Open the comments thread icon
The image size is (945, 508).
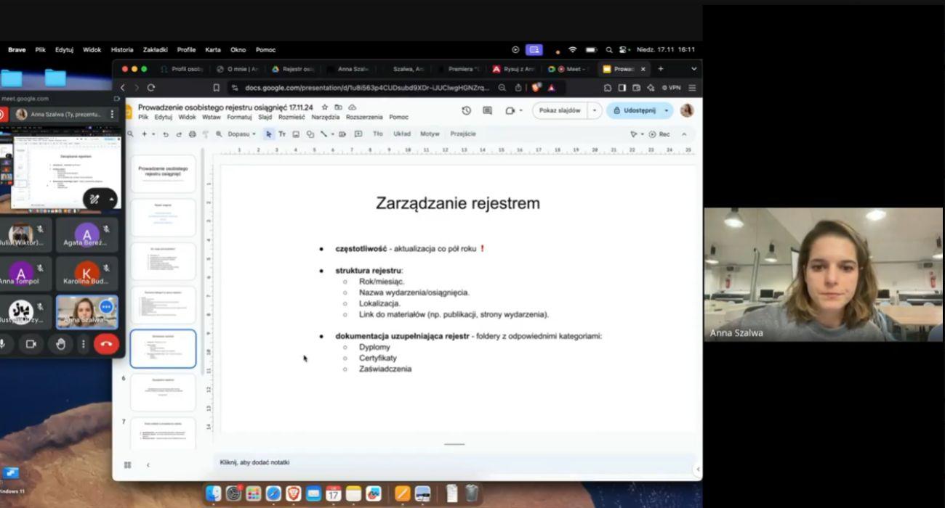pyautogui.click(x=487, y=110)
